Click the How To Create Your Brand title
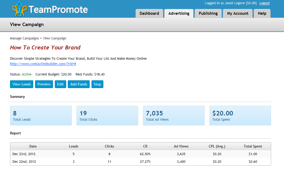This screenshot has height=178, width=284. (45, 48)
